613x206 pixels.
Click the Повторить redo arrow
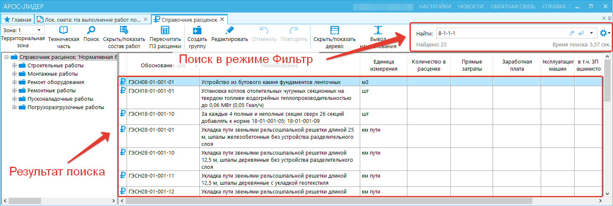point(294,30)
